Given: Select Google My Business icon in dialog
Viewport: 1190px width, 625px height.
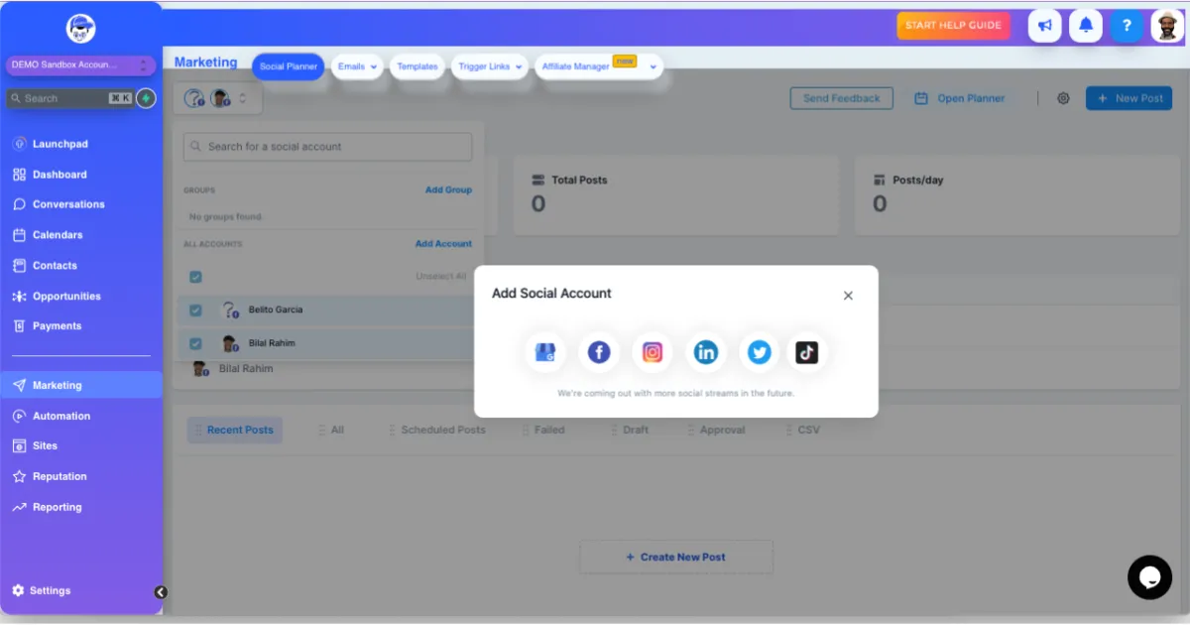Looking at the screenshot, I should (545, 352).
